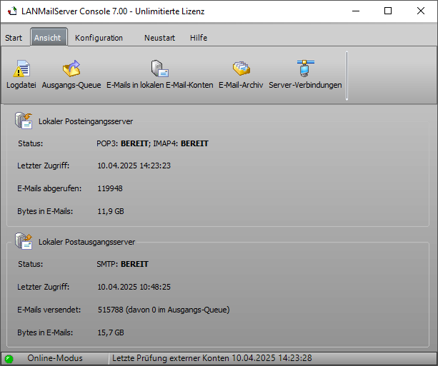The width and height of the screenshot is (438, 366).
Task: Open the Ausgangs-Queue icon
Action: tap(71, 68)
